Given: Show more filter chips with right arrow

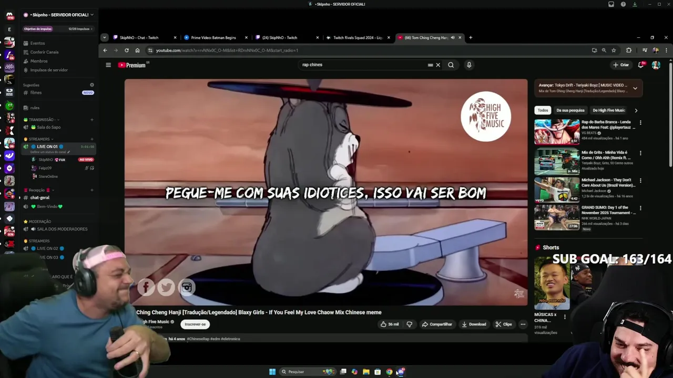Looking at the screenshot, I should [636, 110].
